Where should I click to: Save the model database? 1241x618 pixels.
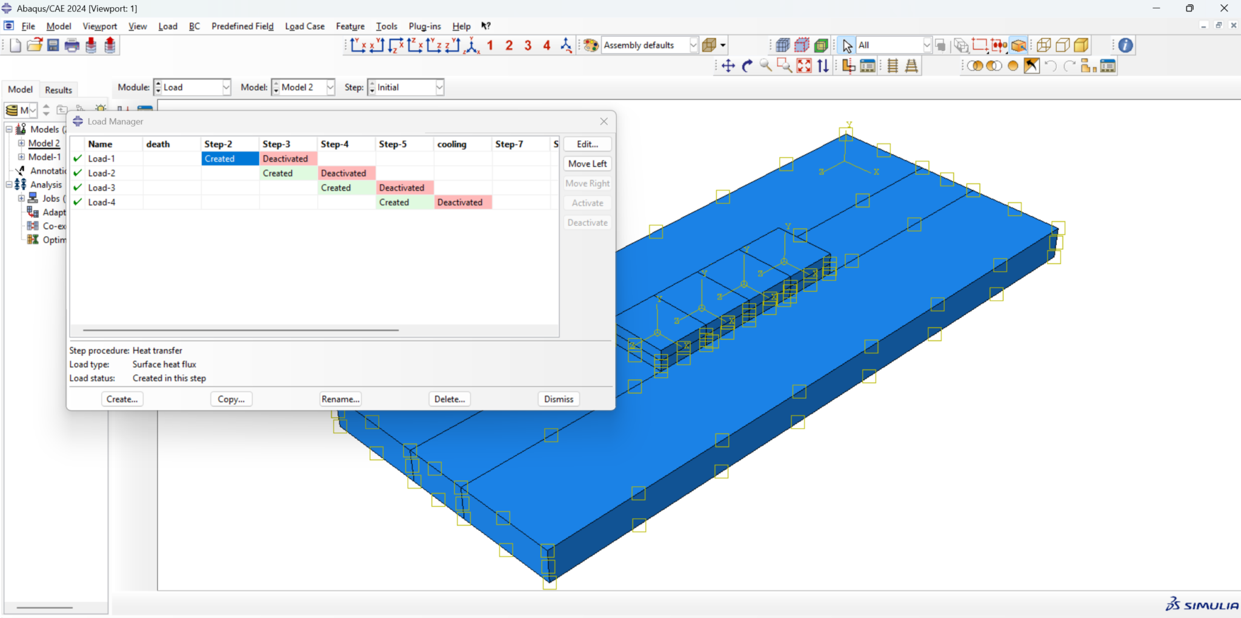[53, 45]
